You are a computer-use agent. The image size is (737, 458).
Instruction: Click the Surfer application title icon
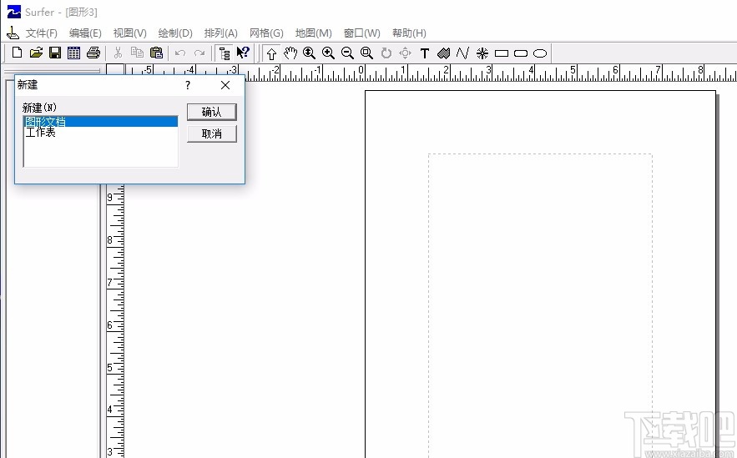pos(13,12)
